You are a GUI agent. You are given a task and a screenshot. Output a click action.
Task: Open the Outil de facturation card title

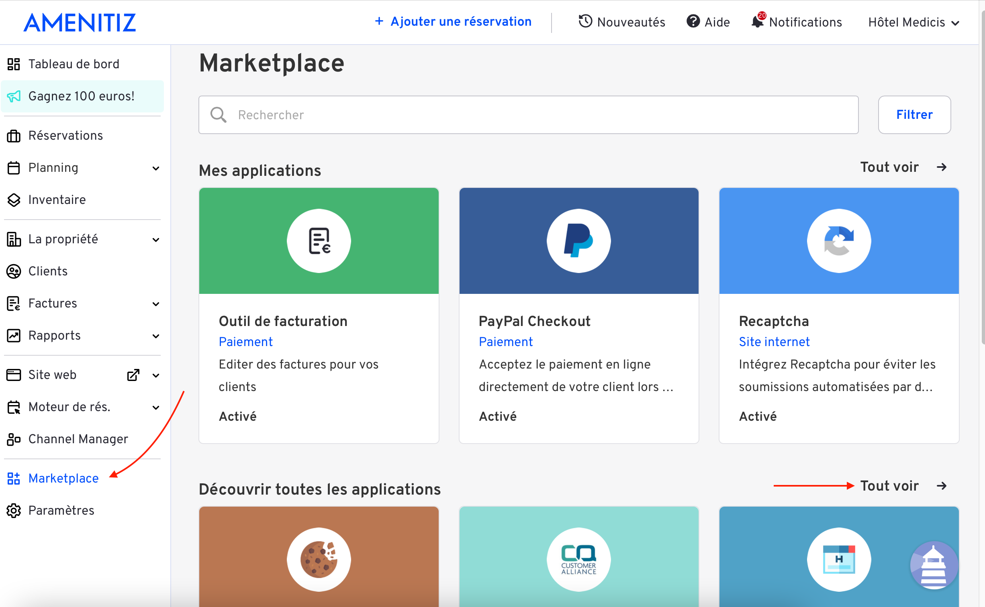click(283, 321)
